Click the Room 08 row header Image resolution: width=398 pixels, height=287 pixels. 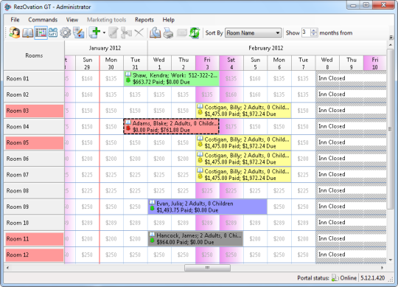(34, 191)
